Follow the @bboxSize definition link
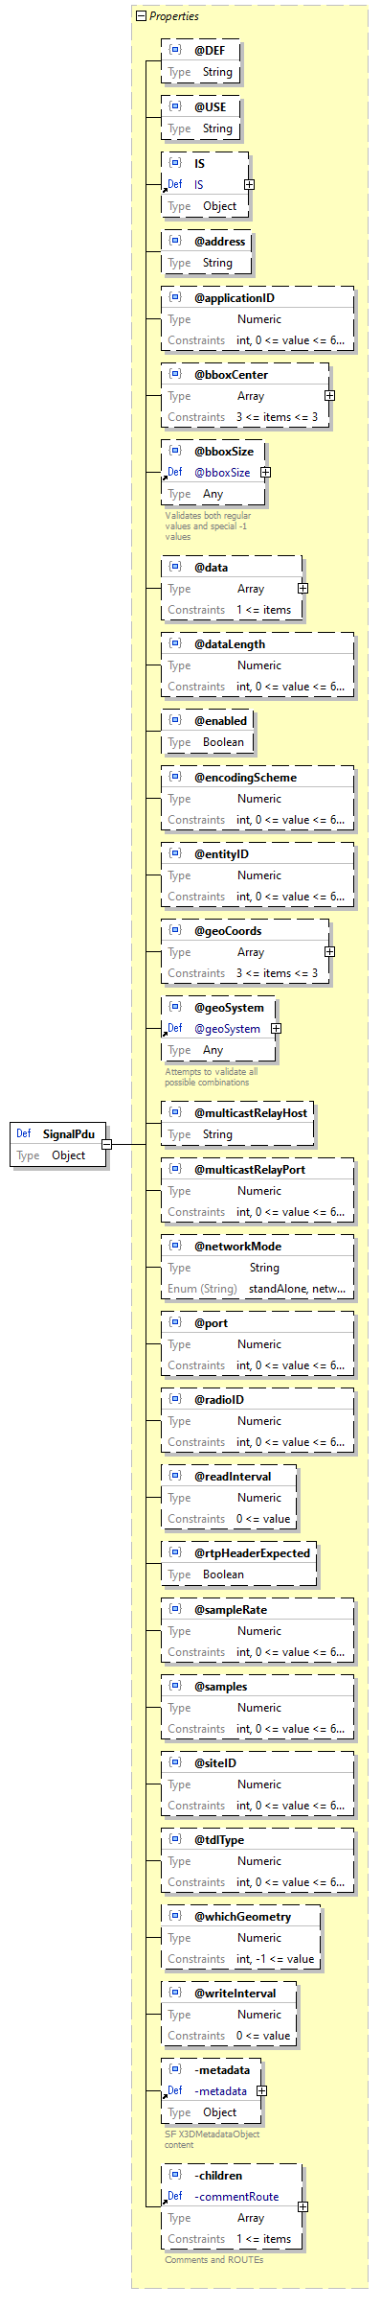Screen dimensions: 381x2309 222,472
